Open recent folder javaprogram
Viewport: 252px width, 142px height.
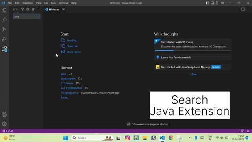[68, 78]
